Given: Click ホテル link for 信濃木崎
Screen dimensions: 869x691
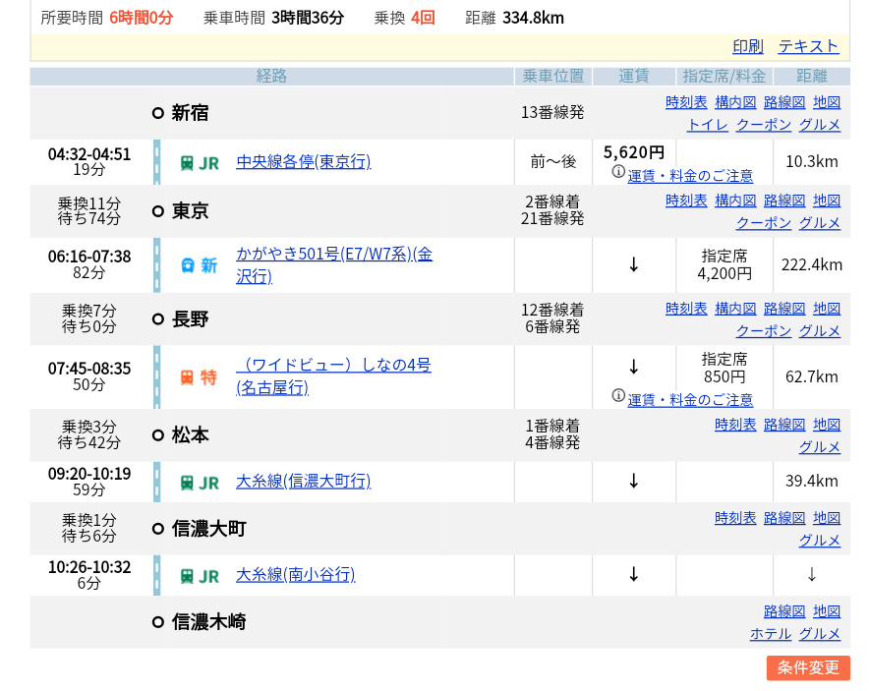Looking at the screenshot, I should pos(771,634).
